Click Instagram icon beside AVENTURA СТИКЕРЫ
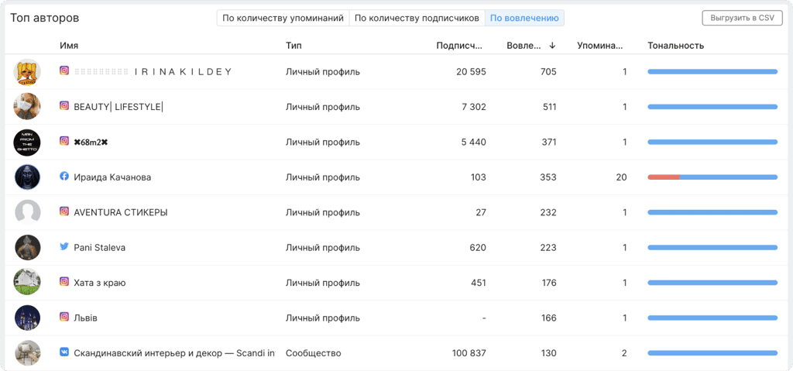 coord(64,212)
